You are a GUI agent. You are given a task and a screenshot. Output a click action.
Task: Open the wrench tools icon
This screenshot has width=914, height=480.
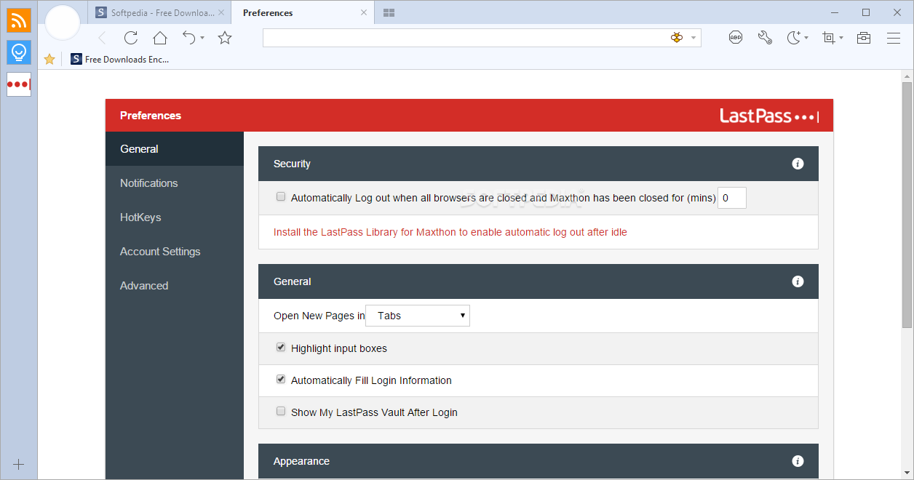[x=765, y=38]
